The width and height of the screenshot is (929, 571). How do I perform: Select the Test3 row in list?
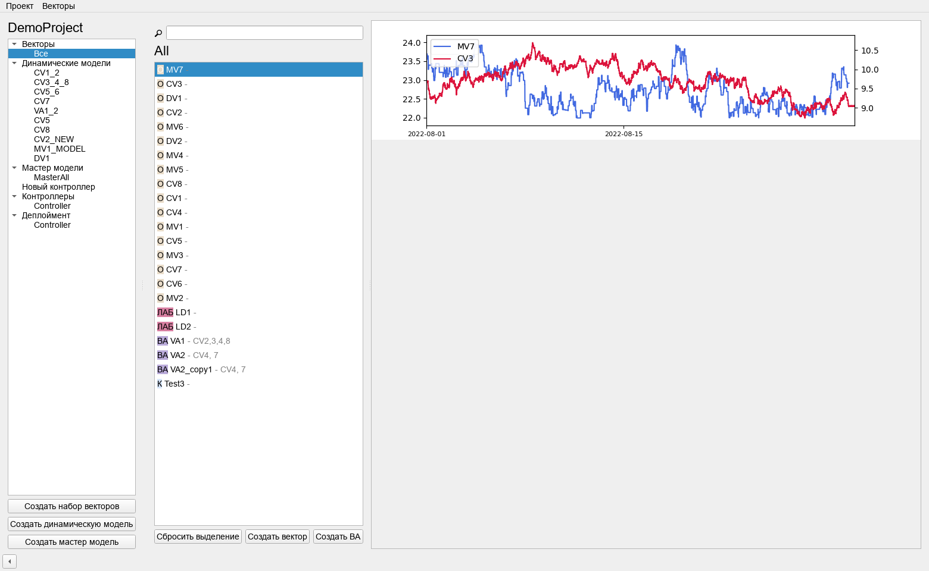click(258, 384)
